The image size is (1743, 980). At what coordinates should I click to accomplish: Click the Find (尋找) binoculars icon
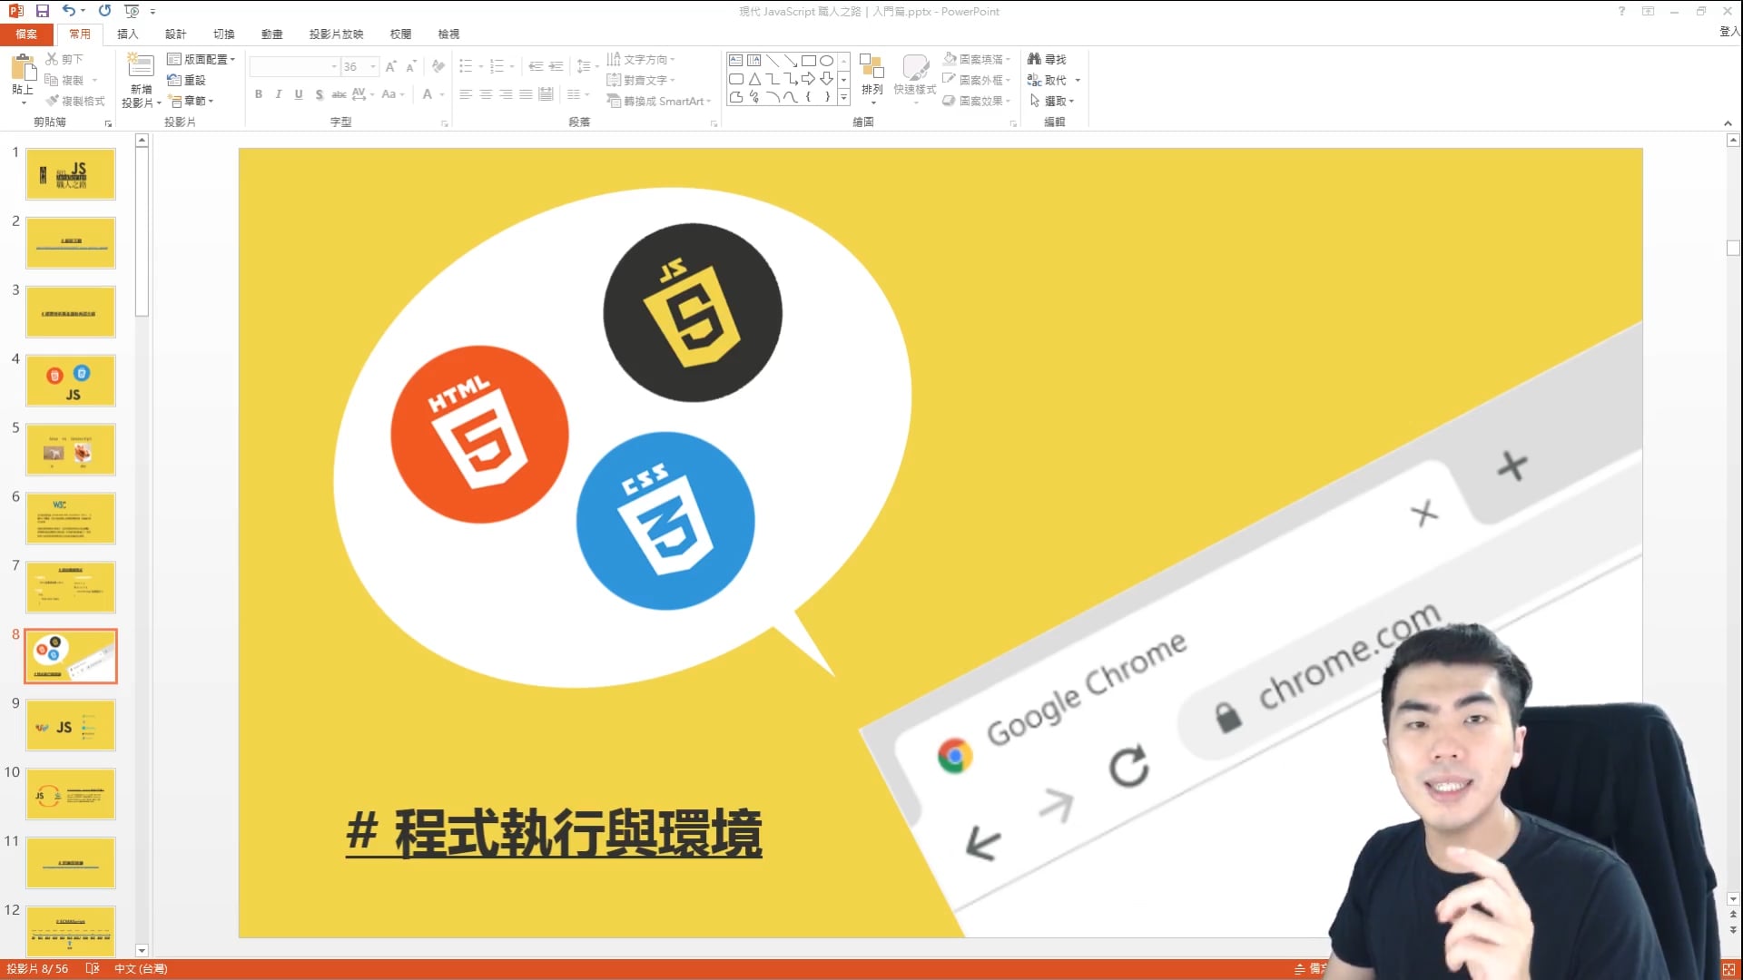point(1034,59)
